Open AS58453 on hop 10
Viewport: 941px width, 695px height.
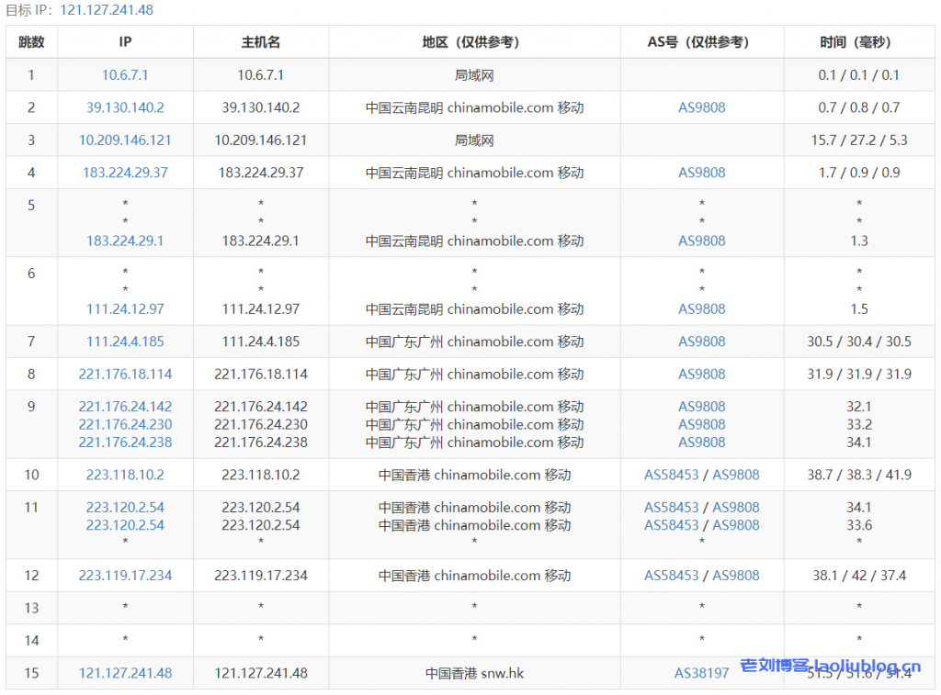[668, 475]
